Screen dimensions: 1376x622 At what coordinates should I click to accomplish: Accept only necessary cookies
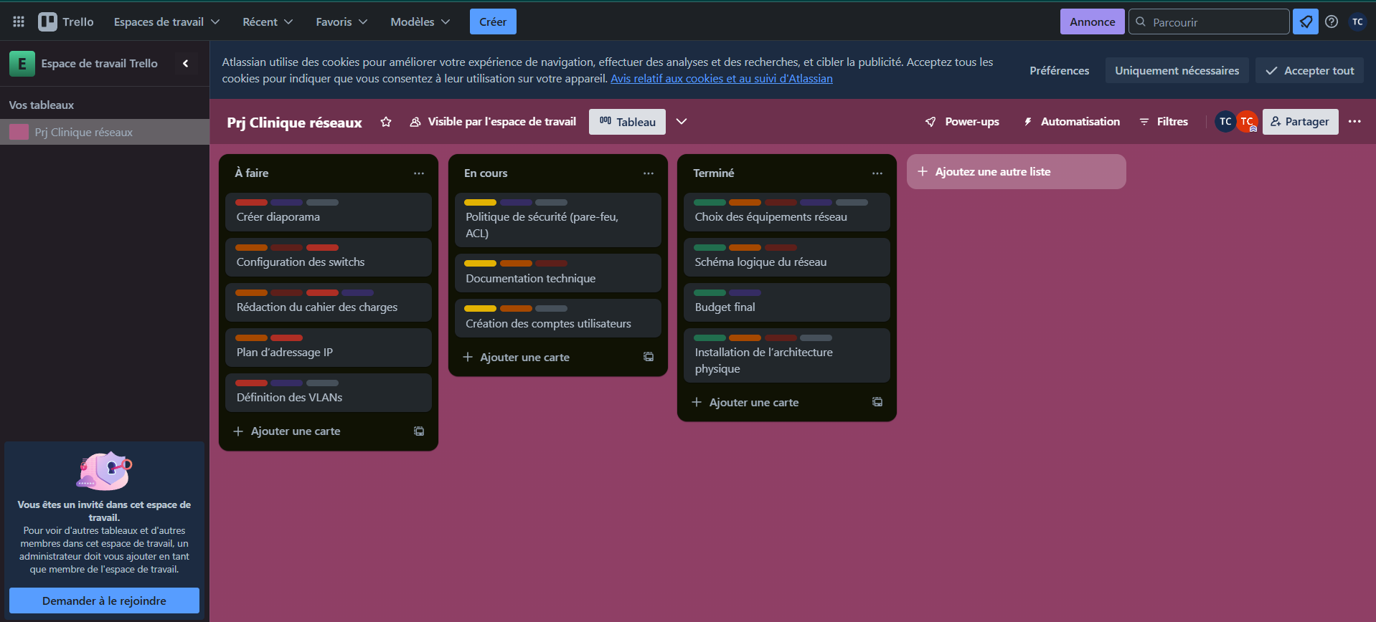(1177, 70)
